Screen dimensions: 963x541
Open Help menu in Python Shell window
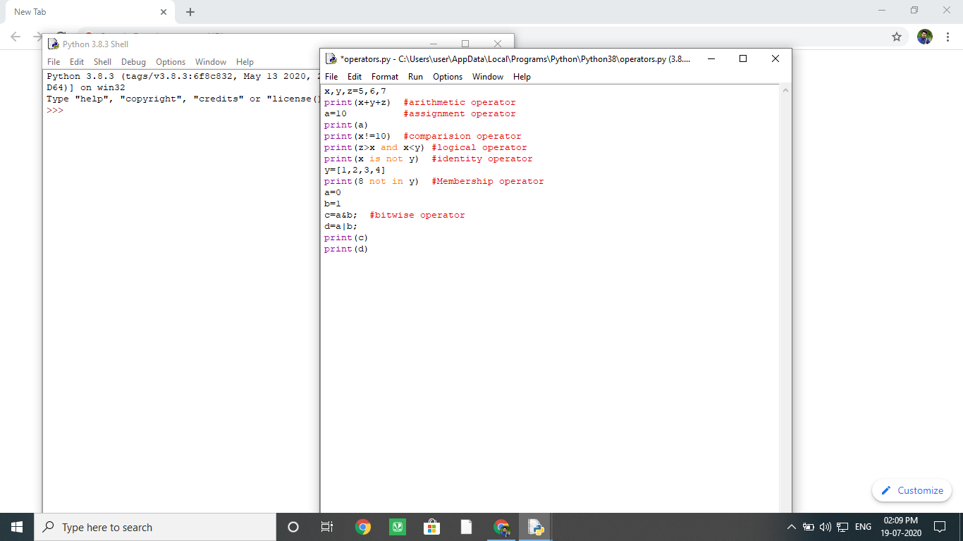(x=245, y=62)
